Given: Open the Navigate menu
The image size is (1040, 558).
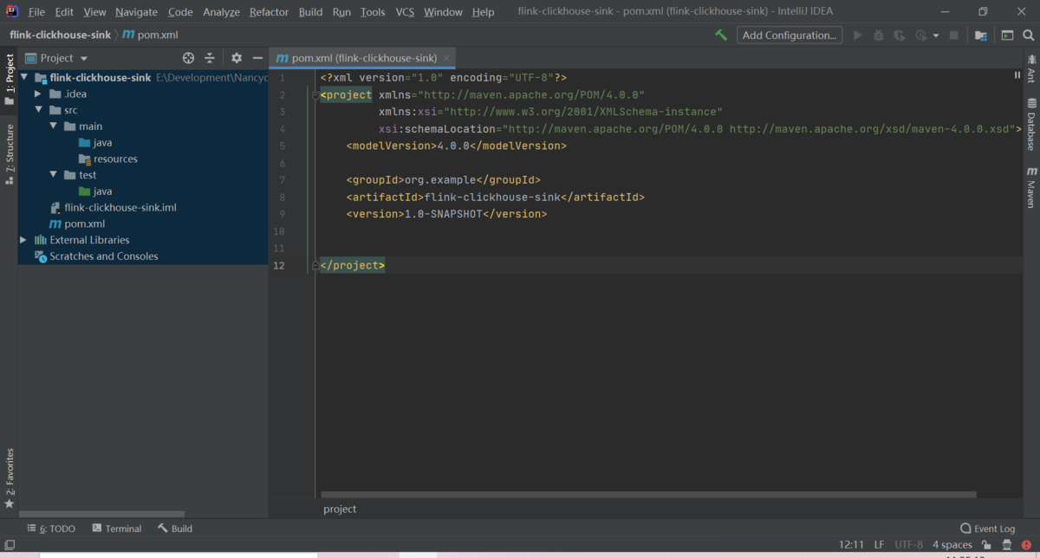Looking at the screenshot, I should (x=136, y=12).
